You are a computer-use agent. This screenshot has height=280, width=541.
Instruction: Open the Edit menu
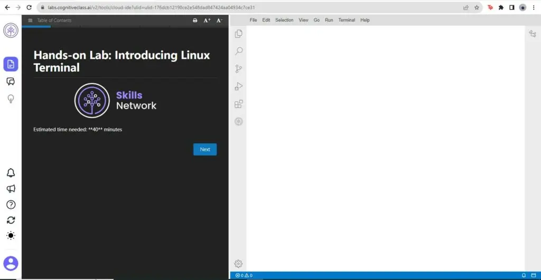tap(266, 20)
